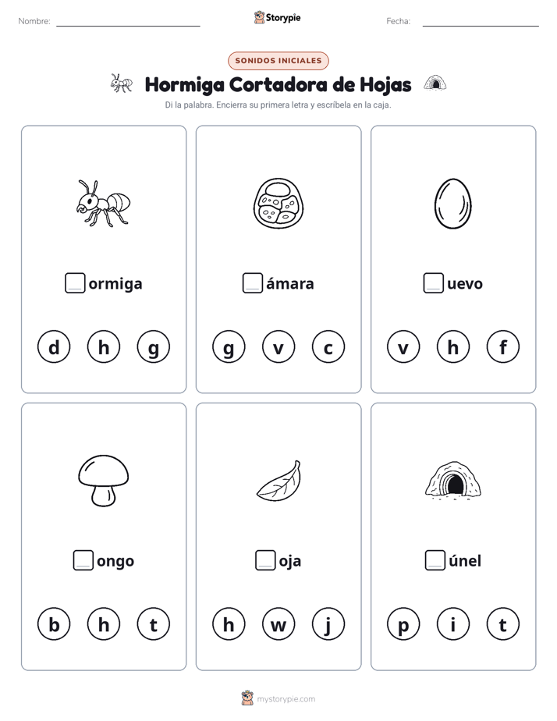This screenshot has width=557, height=721.
Task: Click the ant picture above 'ormiga'
Action: (x=104, y=203)
